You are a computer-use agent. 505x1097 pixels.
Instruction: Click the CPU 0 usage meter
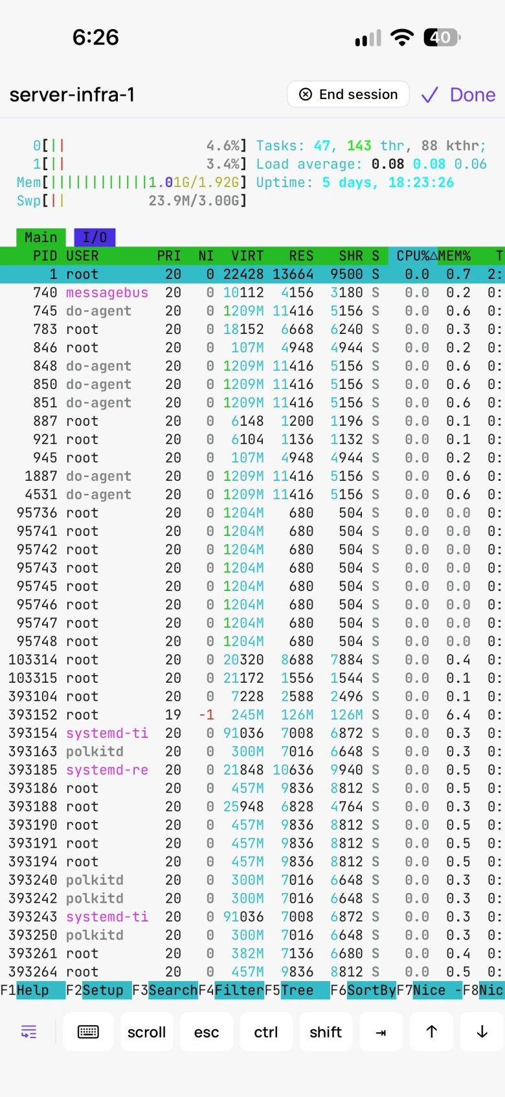(140, 146)
